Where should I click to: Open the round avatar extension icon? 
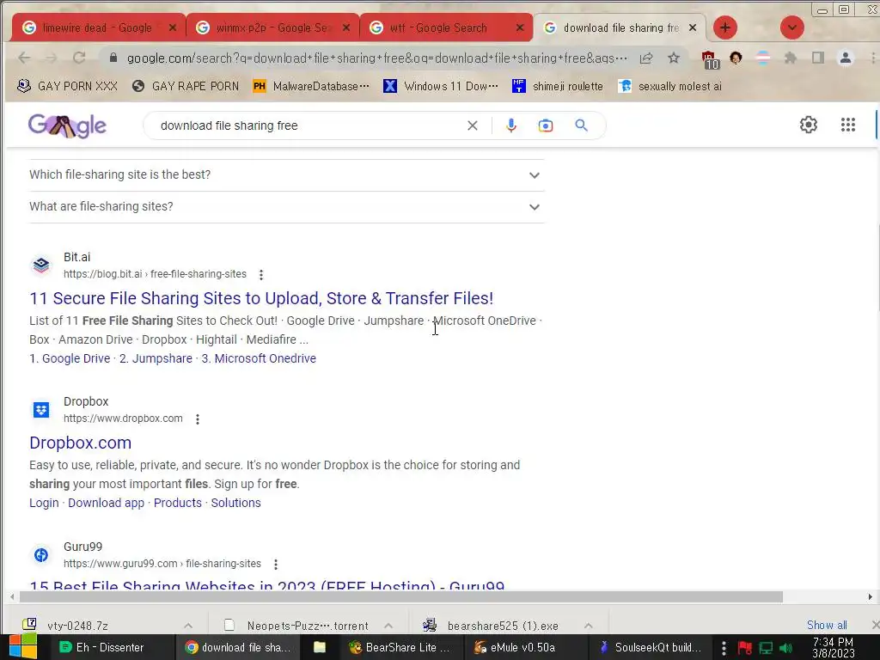[736, 58]
